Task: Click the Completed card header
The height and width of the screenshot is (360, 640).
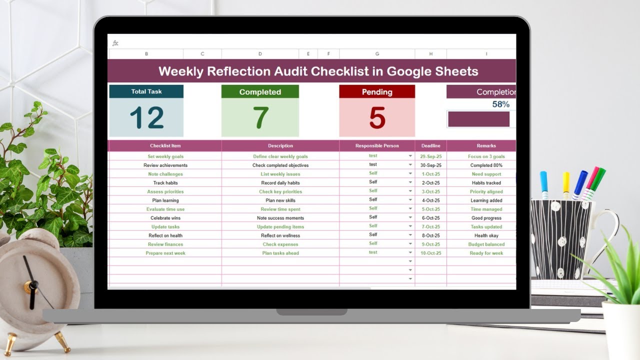Action: point(260,91)
